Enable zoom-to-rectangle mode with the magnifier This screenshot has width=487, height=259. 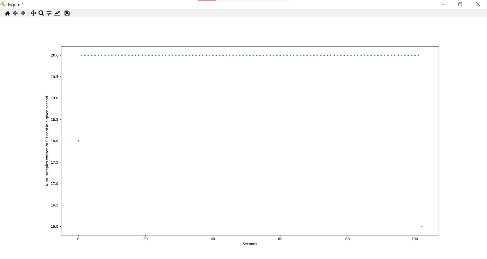click(41, 13)
